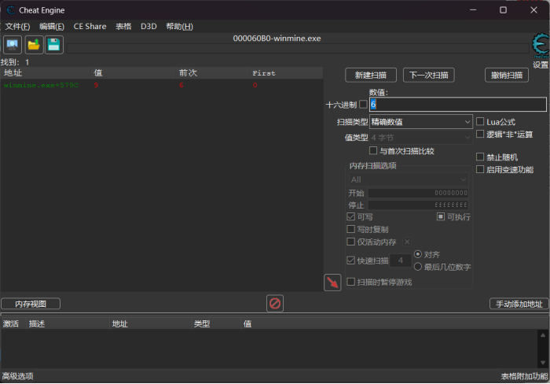
Task: Enable the 逻辑"非"运算 checkbox
Action: tap(480, 134)
